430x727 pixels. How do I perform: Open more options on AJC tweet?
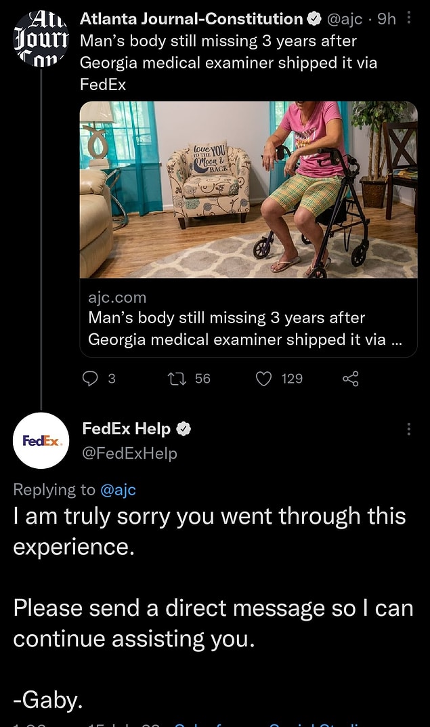[x=408, y=18]
